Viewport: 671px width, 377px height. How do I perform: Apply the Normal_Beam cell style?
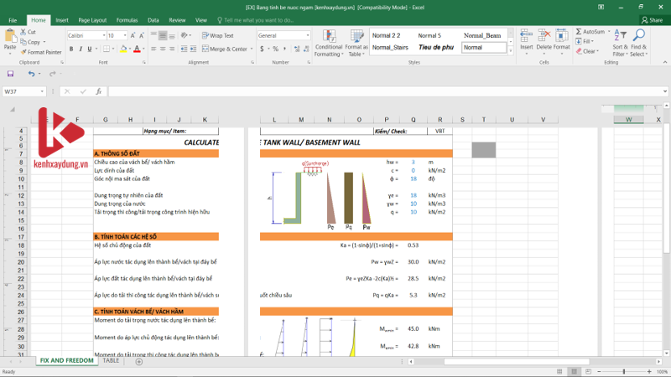482,36
